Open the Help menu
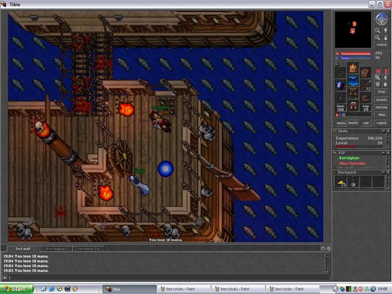The height and width of the screenshot is (294, 392). 382,115
